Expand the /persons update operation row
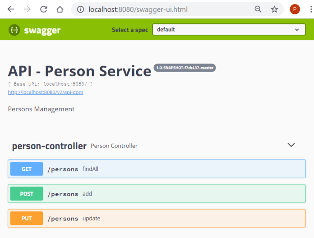The image size is (314, 238). 157,219
